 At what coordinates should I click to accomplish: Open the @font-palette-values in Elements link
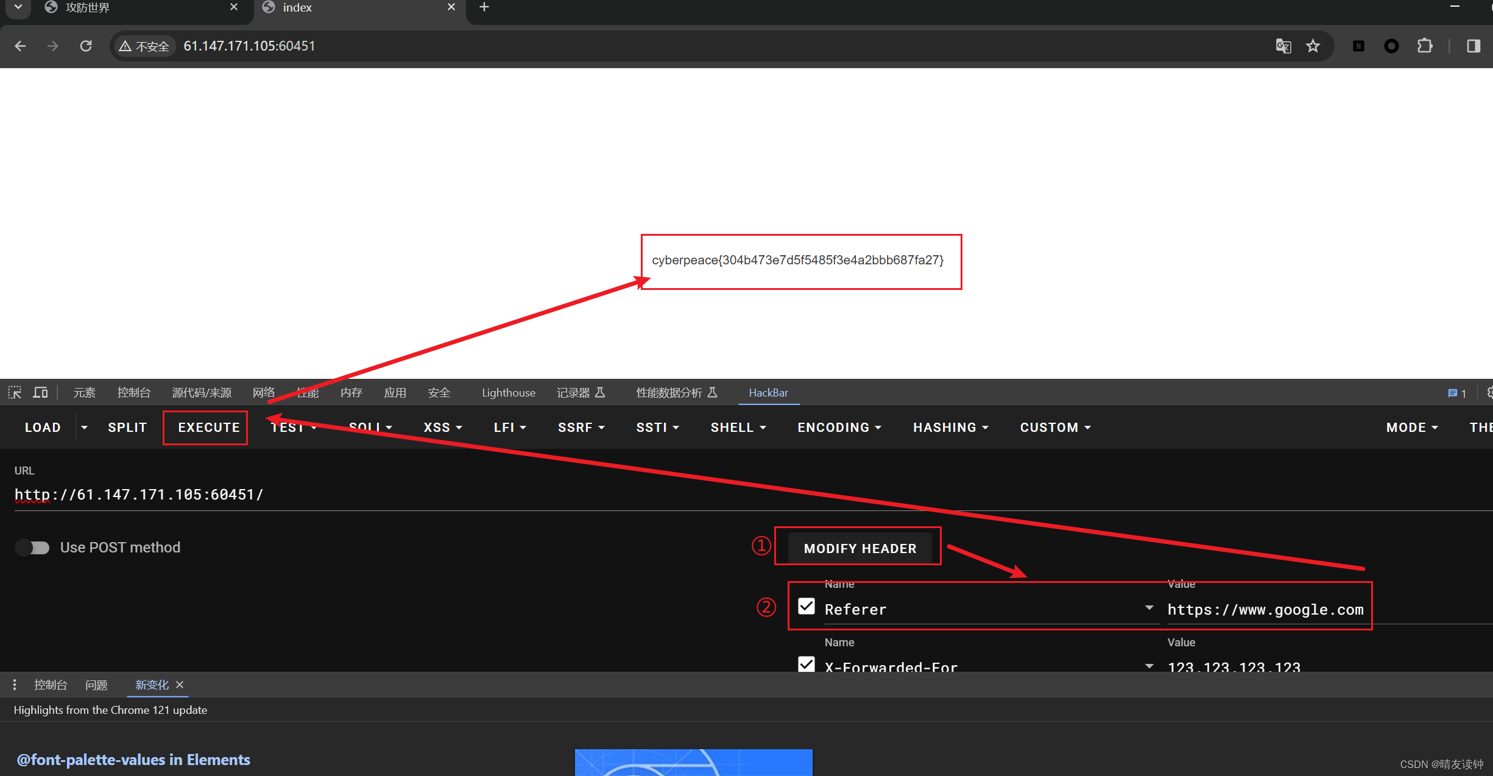pyautogui.click(x=133, y=760)
